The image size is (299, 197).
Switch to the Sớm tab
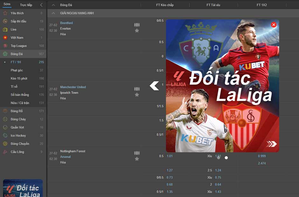pos(7,4)
